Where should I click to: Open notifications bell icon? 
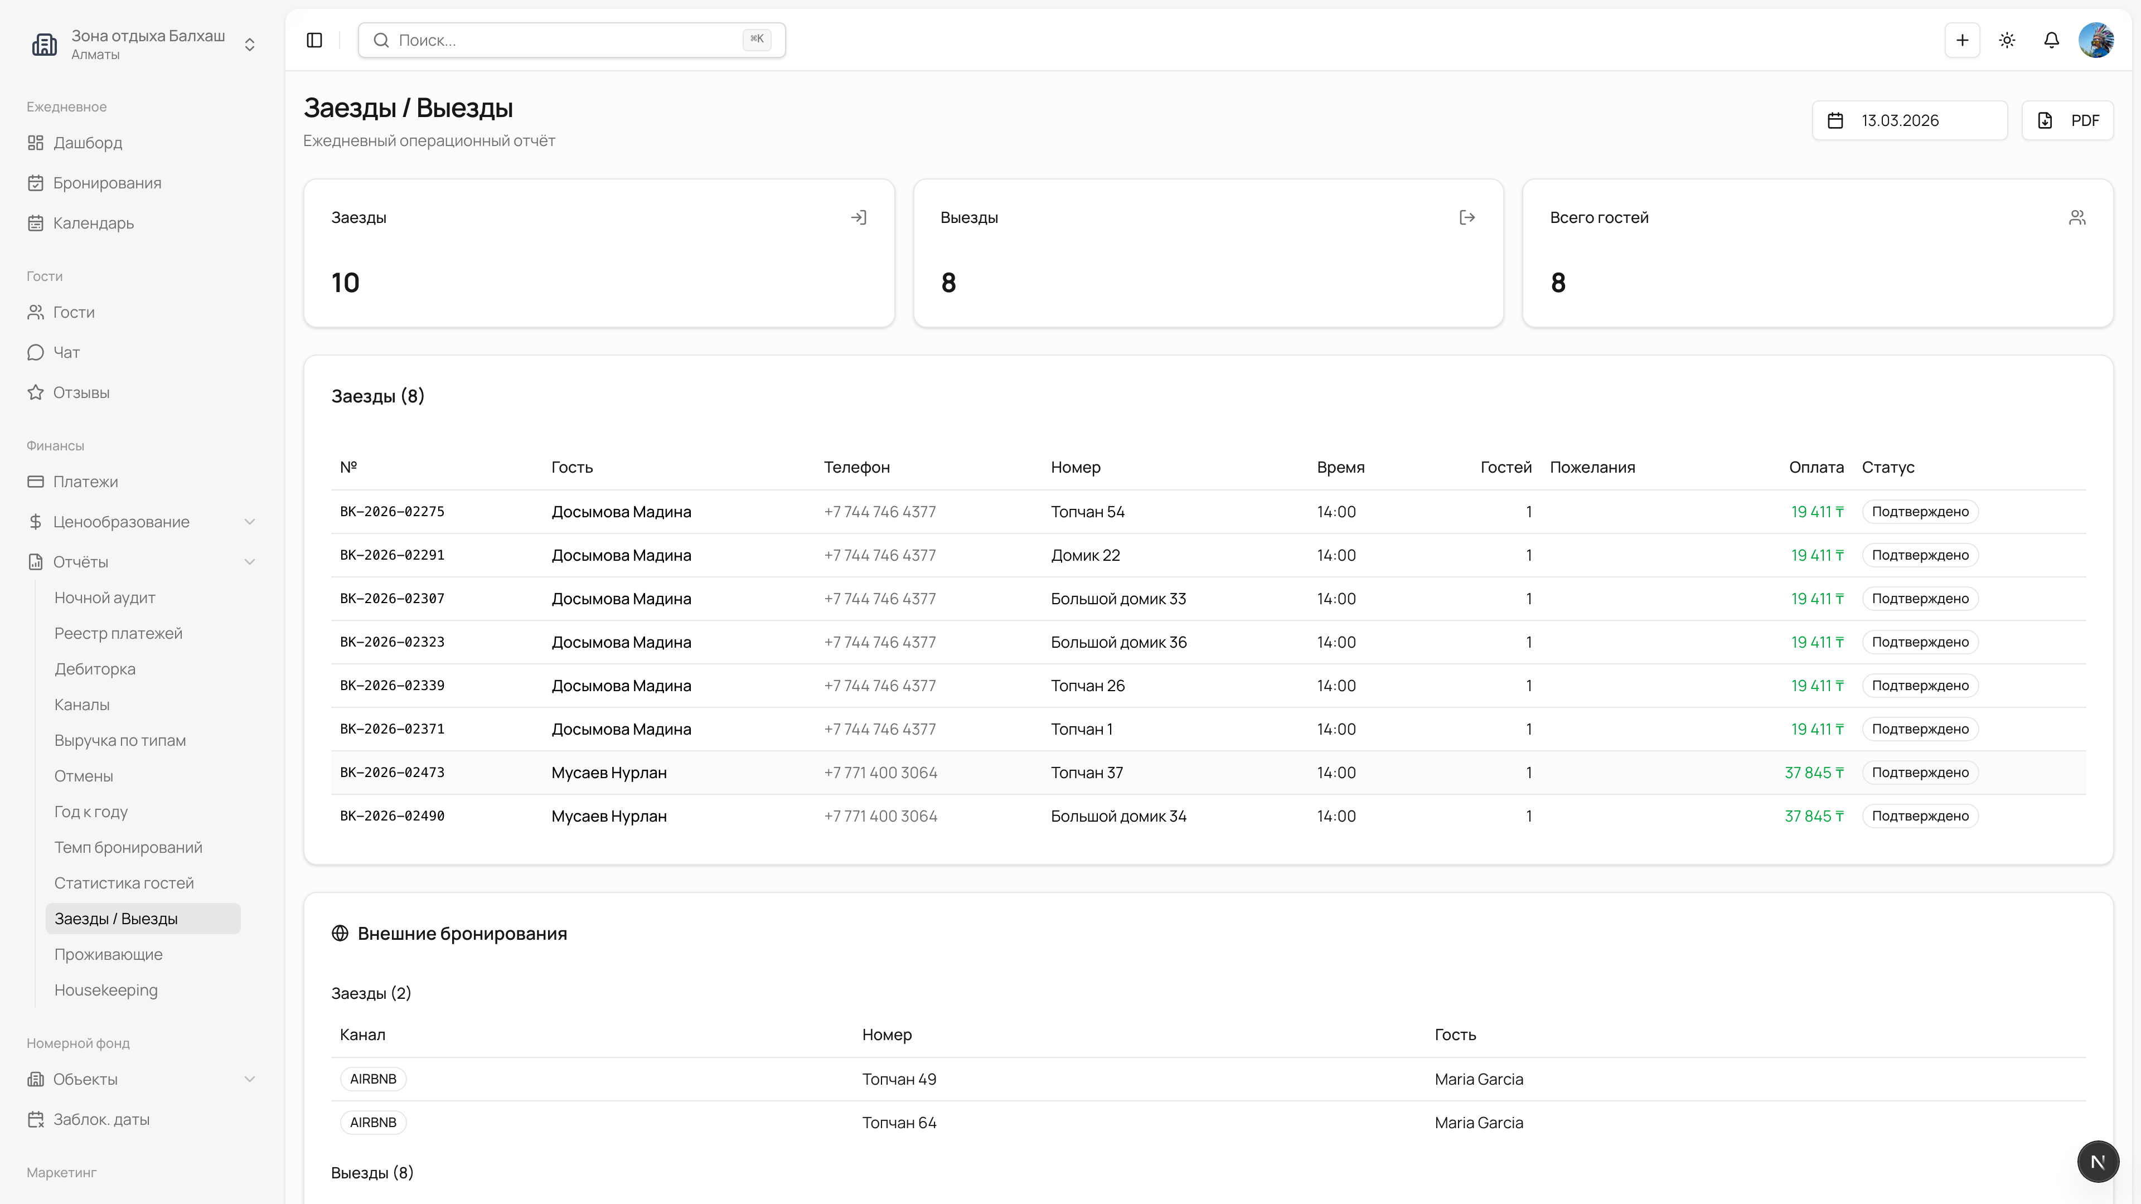[x=2051, y=40]
